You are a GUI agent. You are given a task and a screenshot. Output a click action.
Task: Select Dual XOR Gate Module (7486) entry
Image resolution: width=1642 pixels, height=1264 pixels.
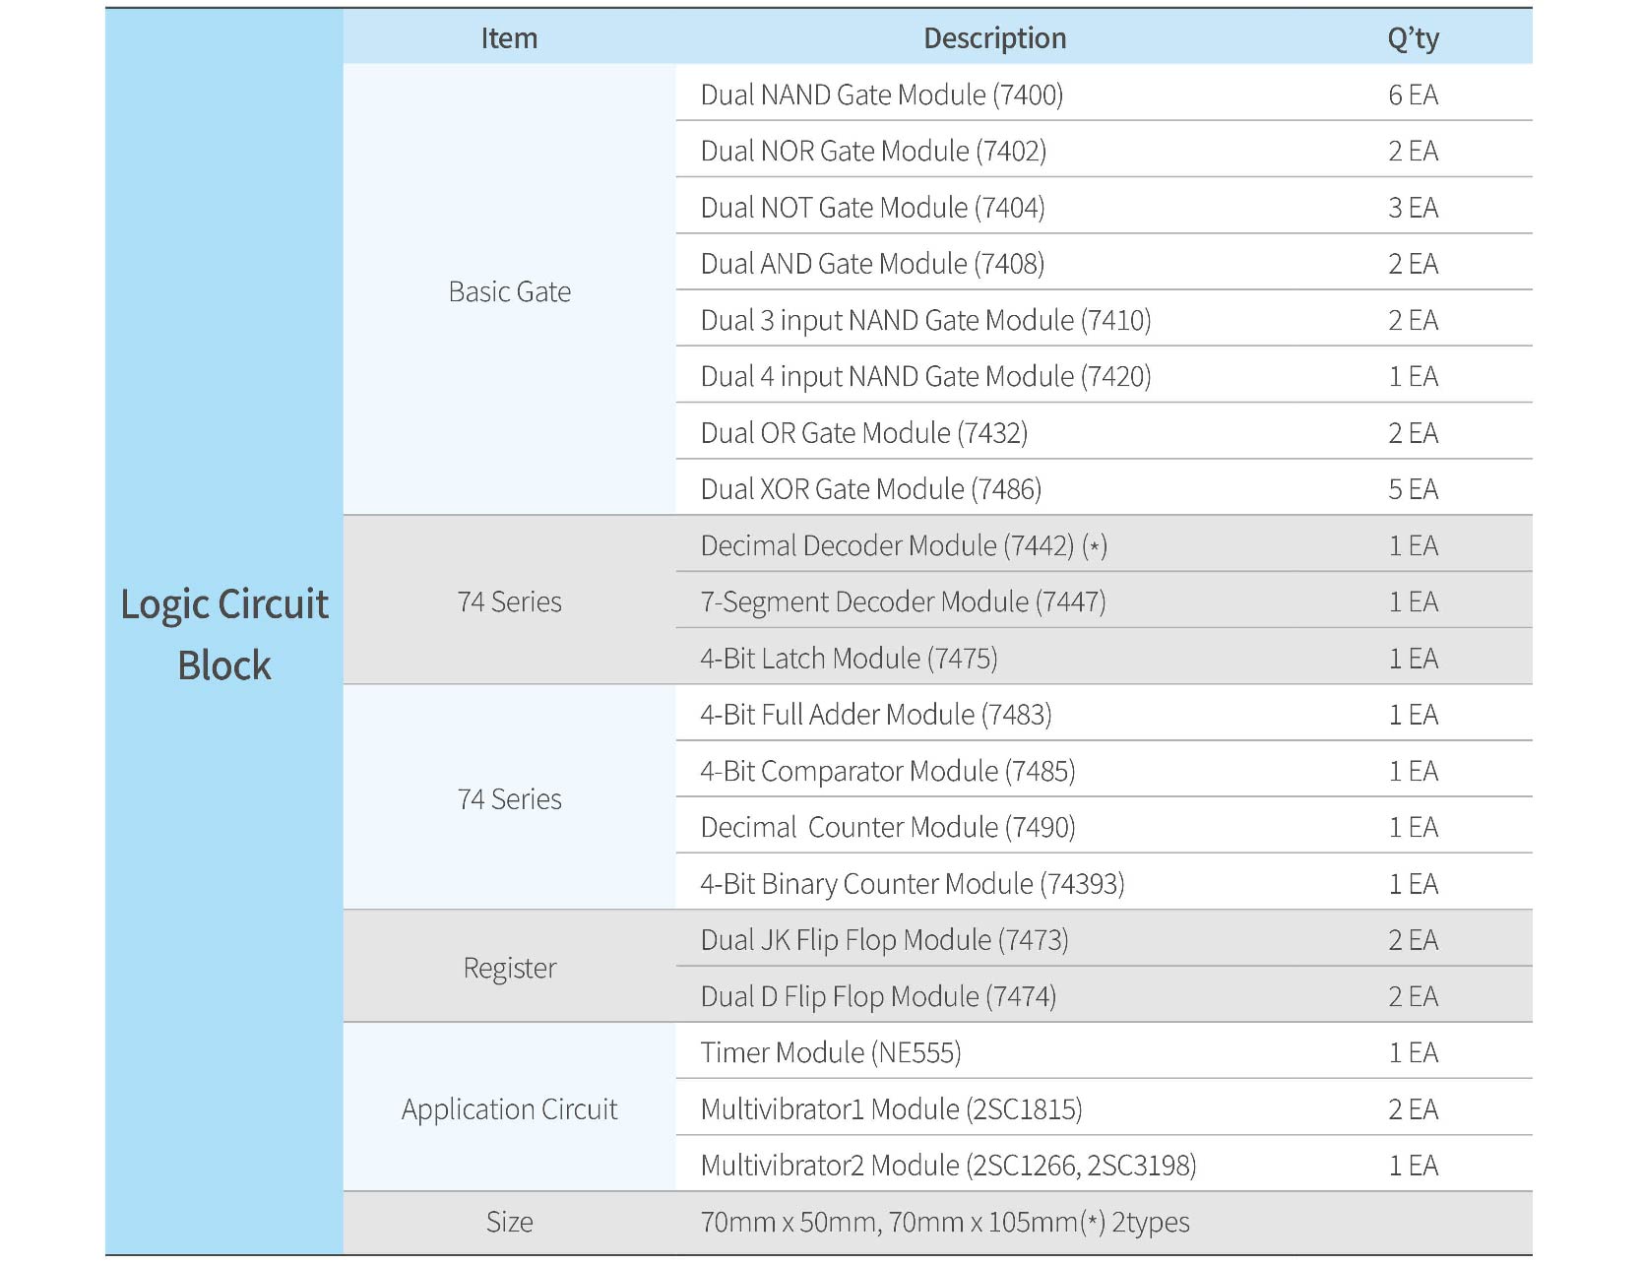pos(870,489)
